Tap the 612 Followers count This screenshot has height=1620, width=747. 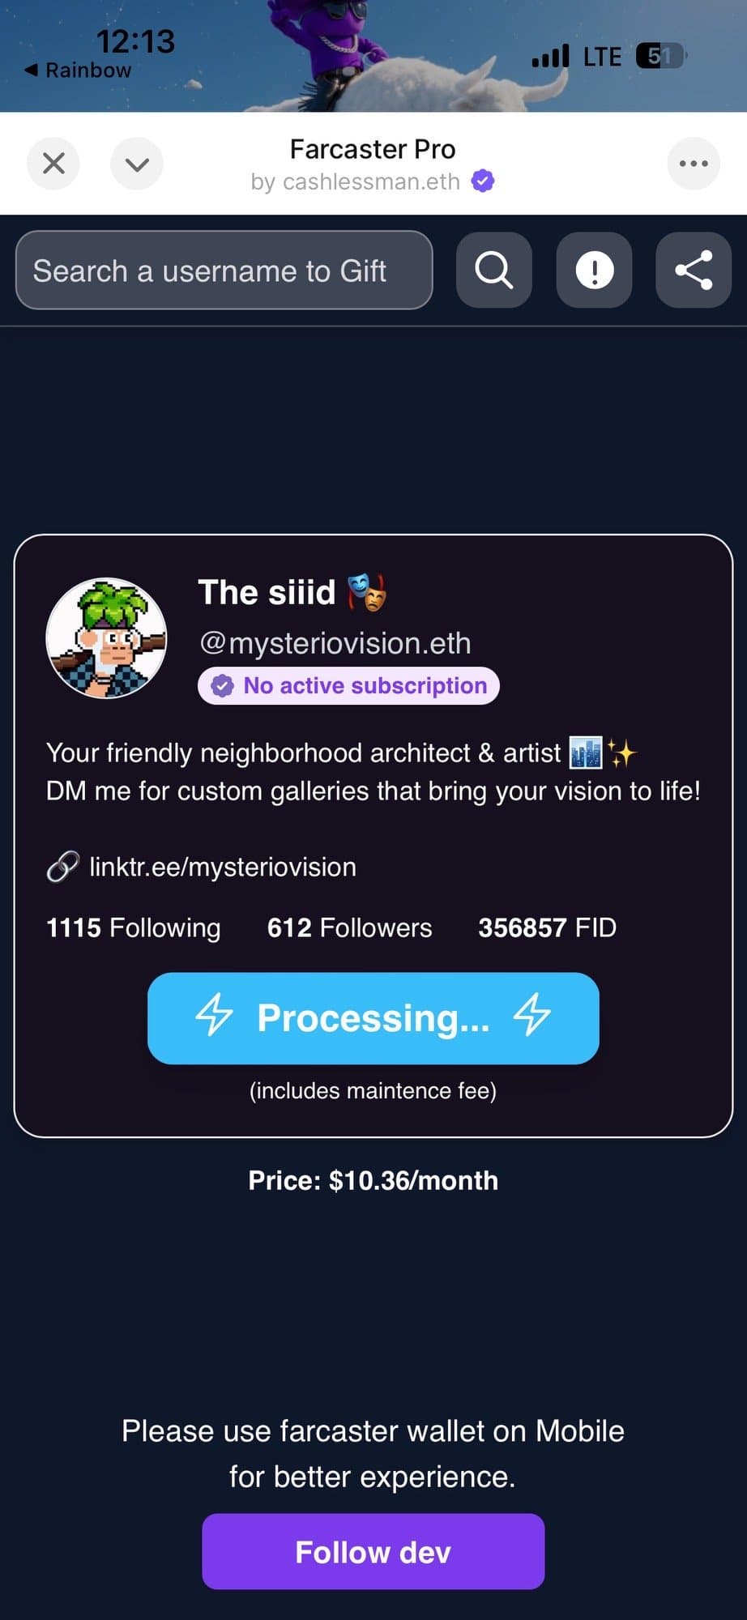[x=350, y=927]
